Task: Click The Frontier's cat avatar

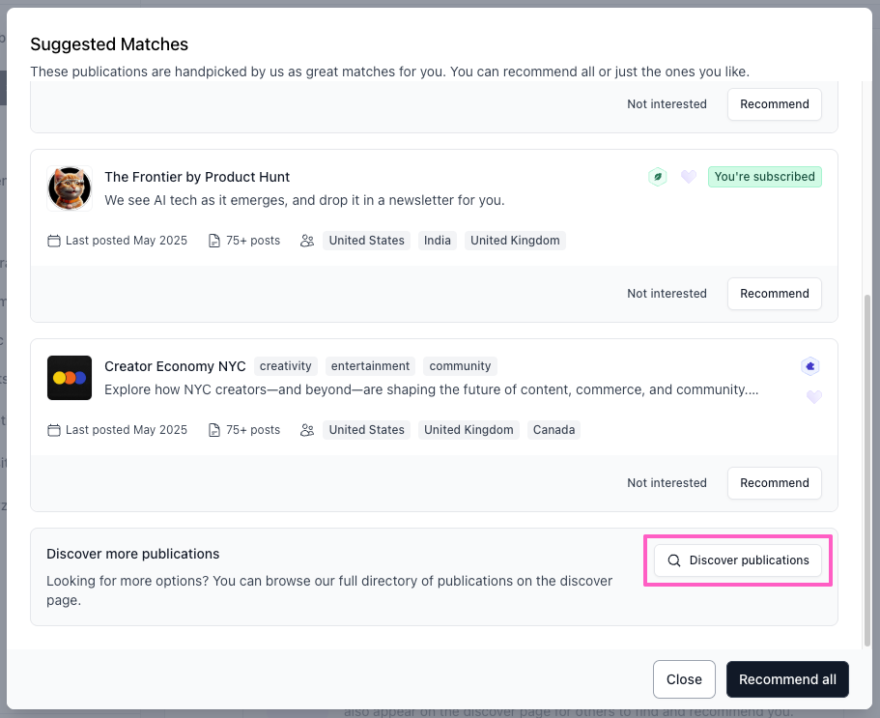Action: click(x=70, y=187)
